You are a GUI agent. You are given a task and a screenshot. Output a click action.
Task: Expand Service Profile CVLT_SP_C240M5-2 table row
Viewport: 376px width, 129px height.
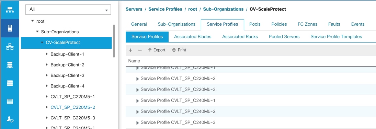click(x=138, y=112)
